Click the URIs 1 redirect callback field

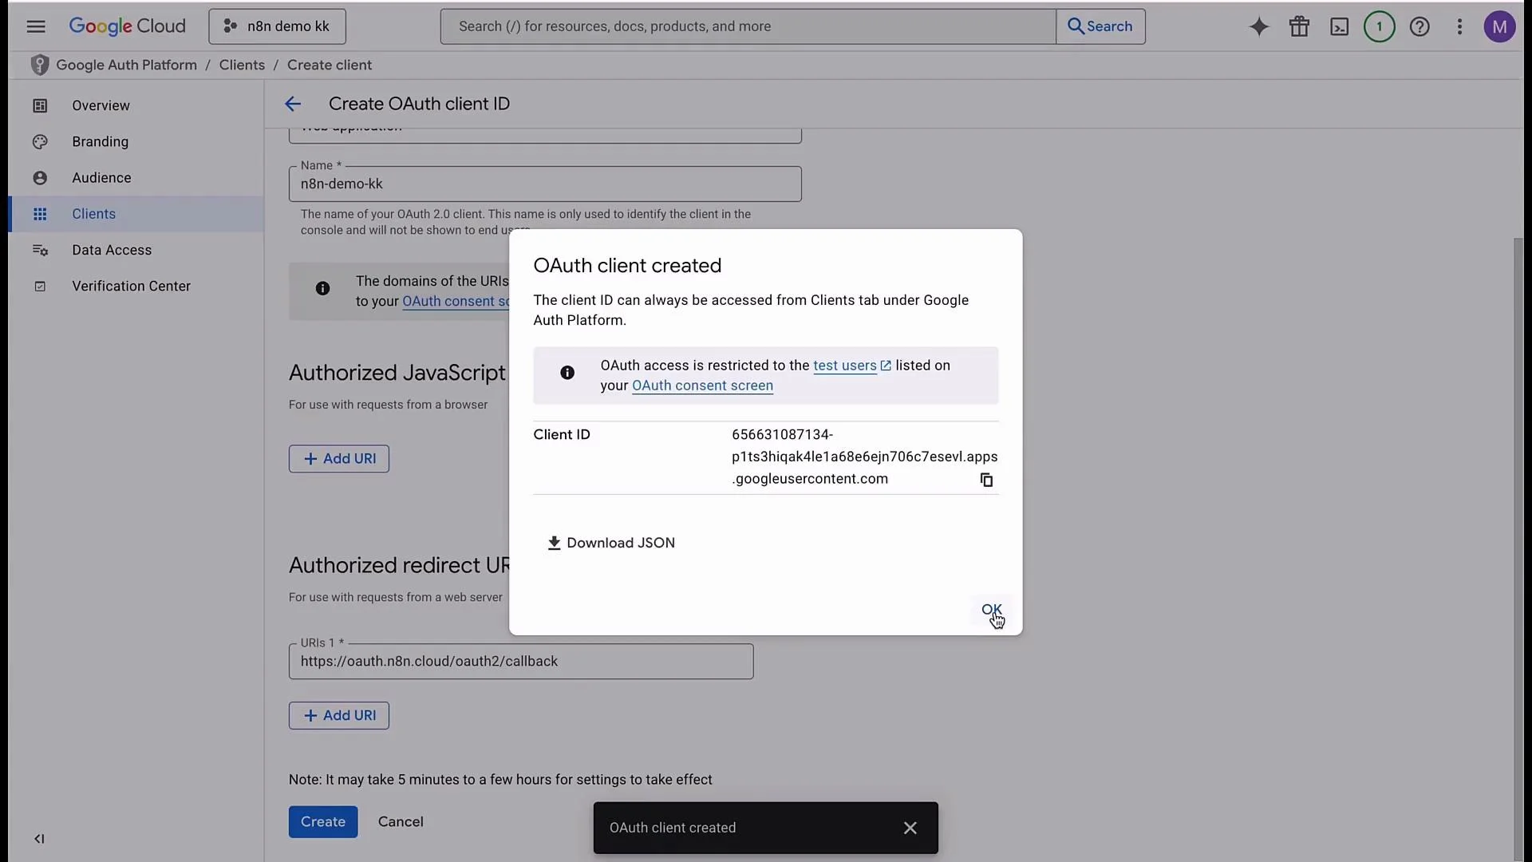pos(521,661)
